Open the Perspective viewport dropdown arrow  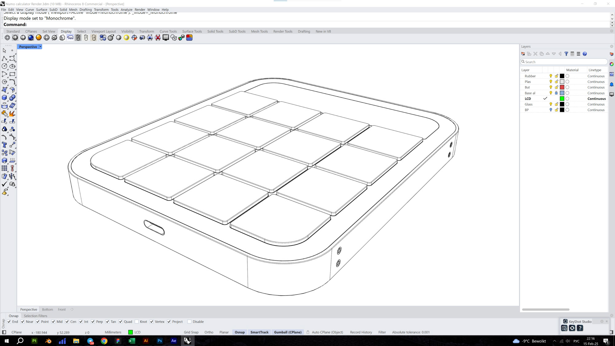pos(40,47)
